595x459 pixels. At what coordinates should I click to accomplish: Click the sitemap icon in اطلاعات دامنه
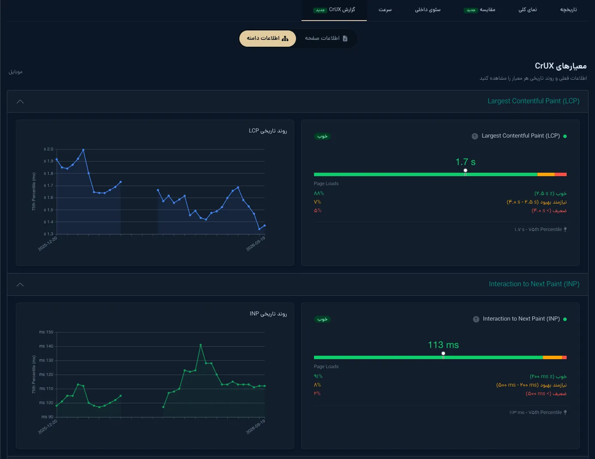pos(285,39)
